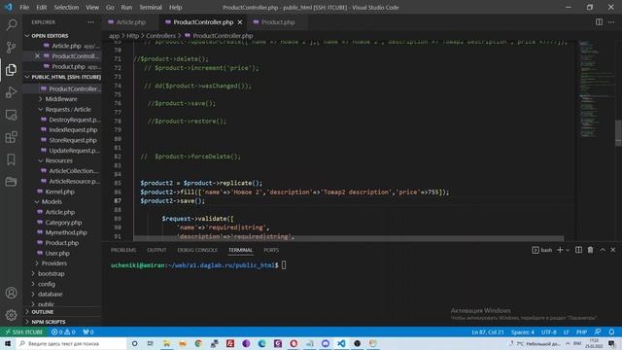Screen dimensions: 622x350
Task: Click Spaces: 4 indentation setting
Action: click(523, 332)
